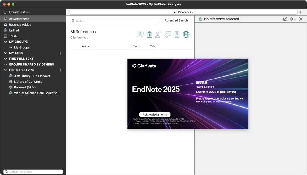Add a new tag with plus icon
Image resolution: width=307 pixels, height=175 pixels.
[x=61, y=53]
